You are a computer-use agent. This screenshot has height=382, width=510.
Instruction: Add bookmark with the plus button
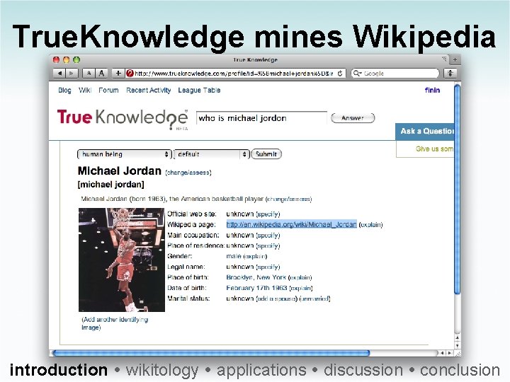tap(118, 74)
